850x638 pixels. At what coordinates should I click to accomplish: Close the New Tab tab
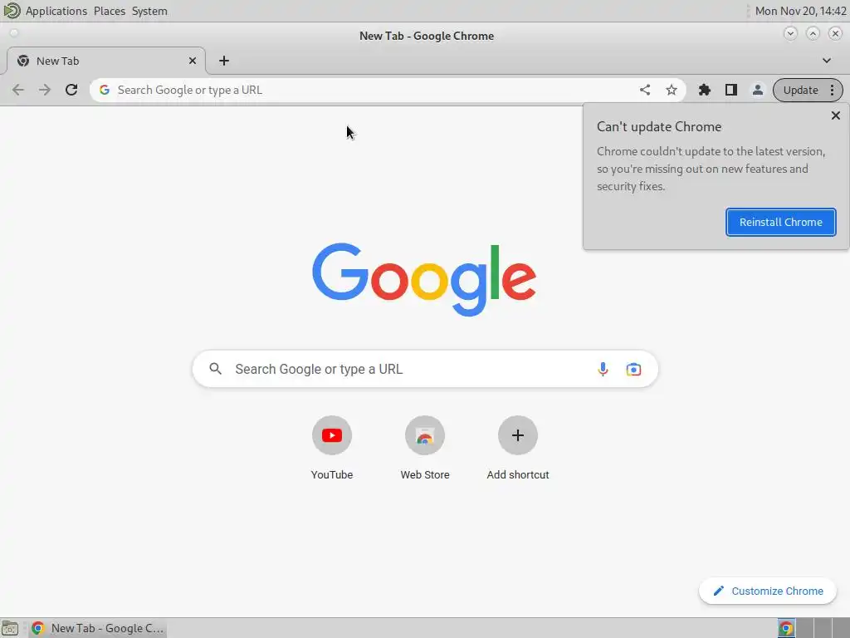click(192, 61)
